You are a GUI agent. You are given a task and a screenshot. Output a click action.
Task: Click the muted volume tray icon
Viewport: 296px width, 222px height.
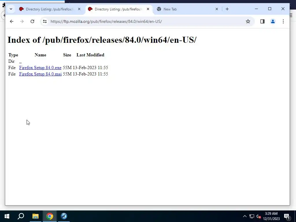click(258, 216)
